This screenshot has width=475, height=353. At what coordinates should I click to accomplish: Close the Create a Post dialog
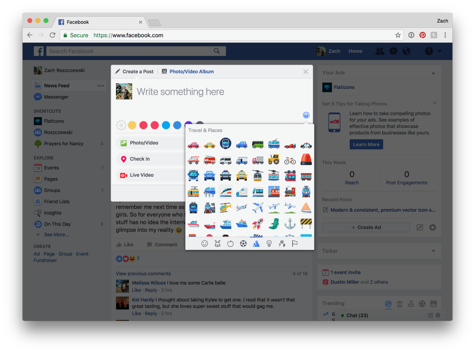pos(306,72)
